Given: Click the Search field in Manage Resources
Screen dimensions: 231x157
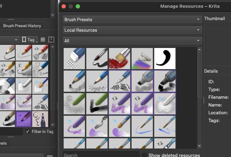Looking at the screenshot, I should click(101, 155).
